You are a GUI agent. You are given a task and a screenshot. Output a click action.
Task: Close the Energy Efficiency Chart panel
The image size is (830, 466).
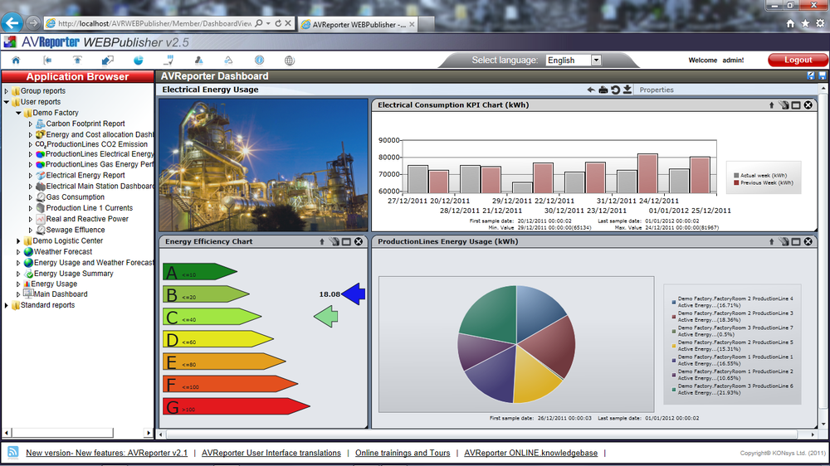pyautogui.click(x=359, y=242)
